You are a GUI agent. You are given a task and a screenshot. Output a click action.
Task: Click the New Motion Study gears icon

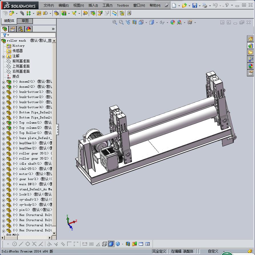pos(85,13)
